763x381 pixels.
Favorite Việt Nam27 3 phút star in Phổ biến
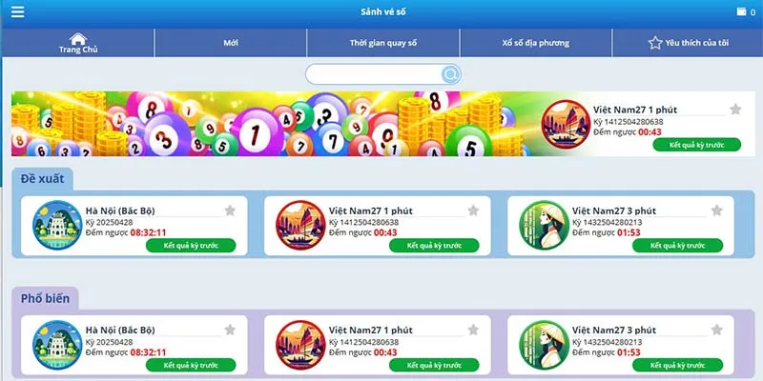(717, 330)
